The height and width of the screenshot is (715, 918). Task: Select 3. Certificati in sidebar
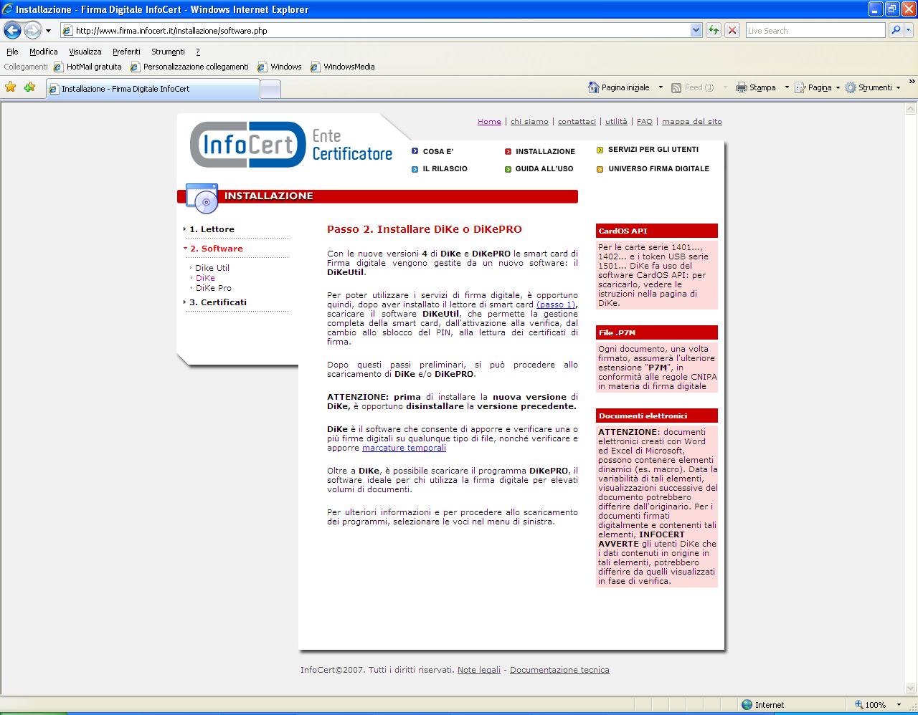tap(217, 302)
